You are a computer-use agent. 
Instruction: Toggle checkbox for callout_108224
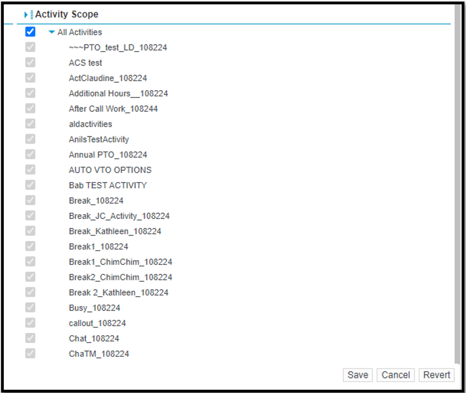(30, 323)
